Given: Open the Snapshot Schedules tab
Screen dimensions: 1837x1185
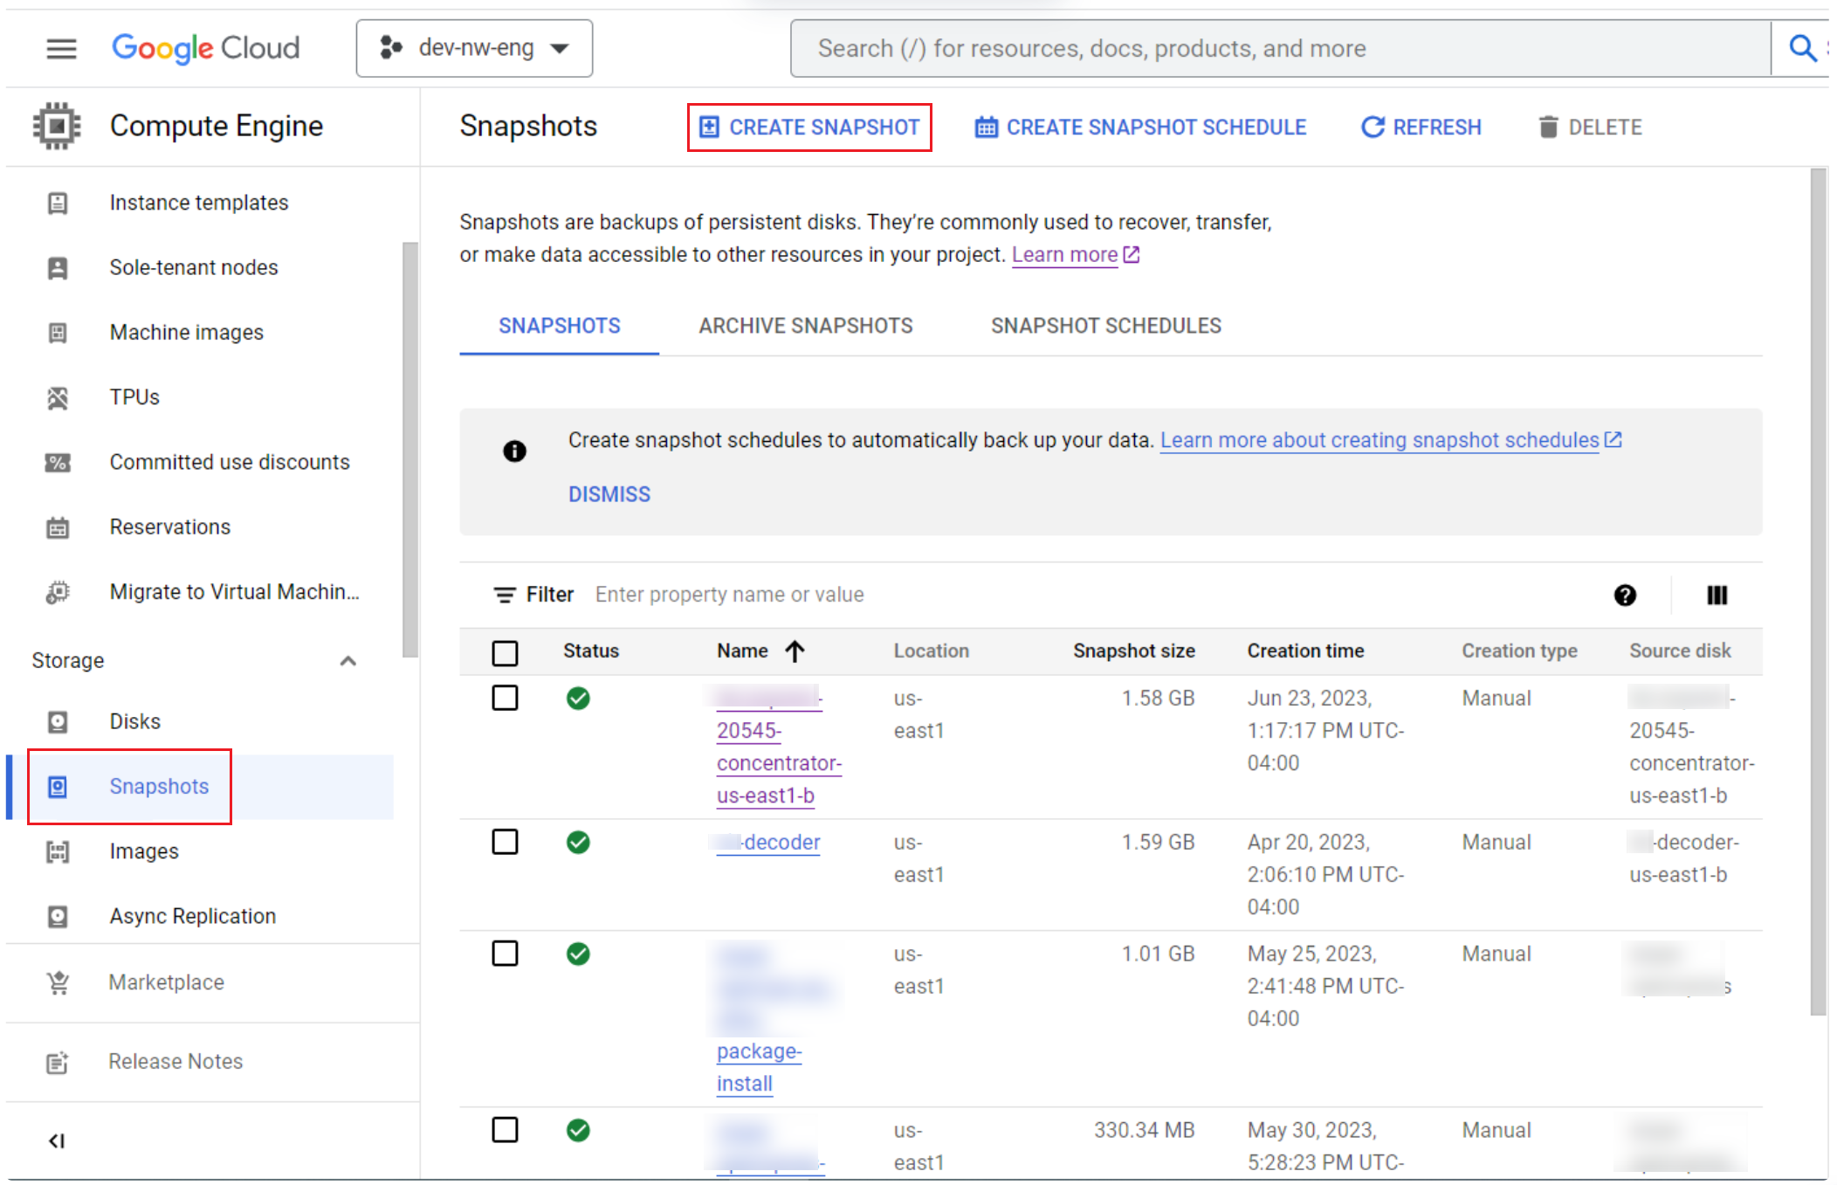Looking at the screenshot, I should coord(1105,326).
